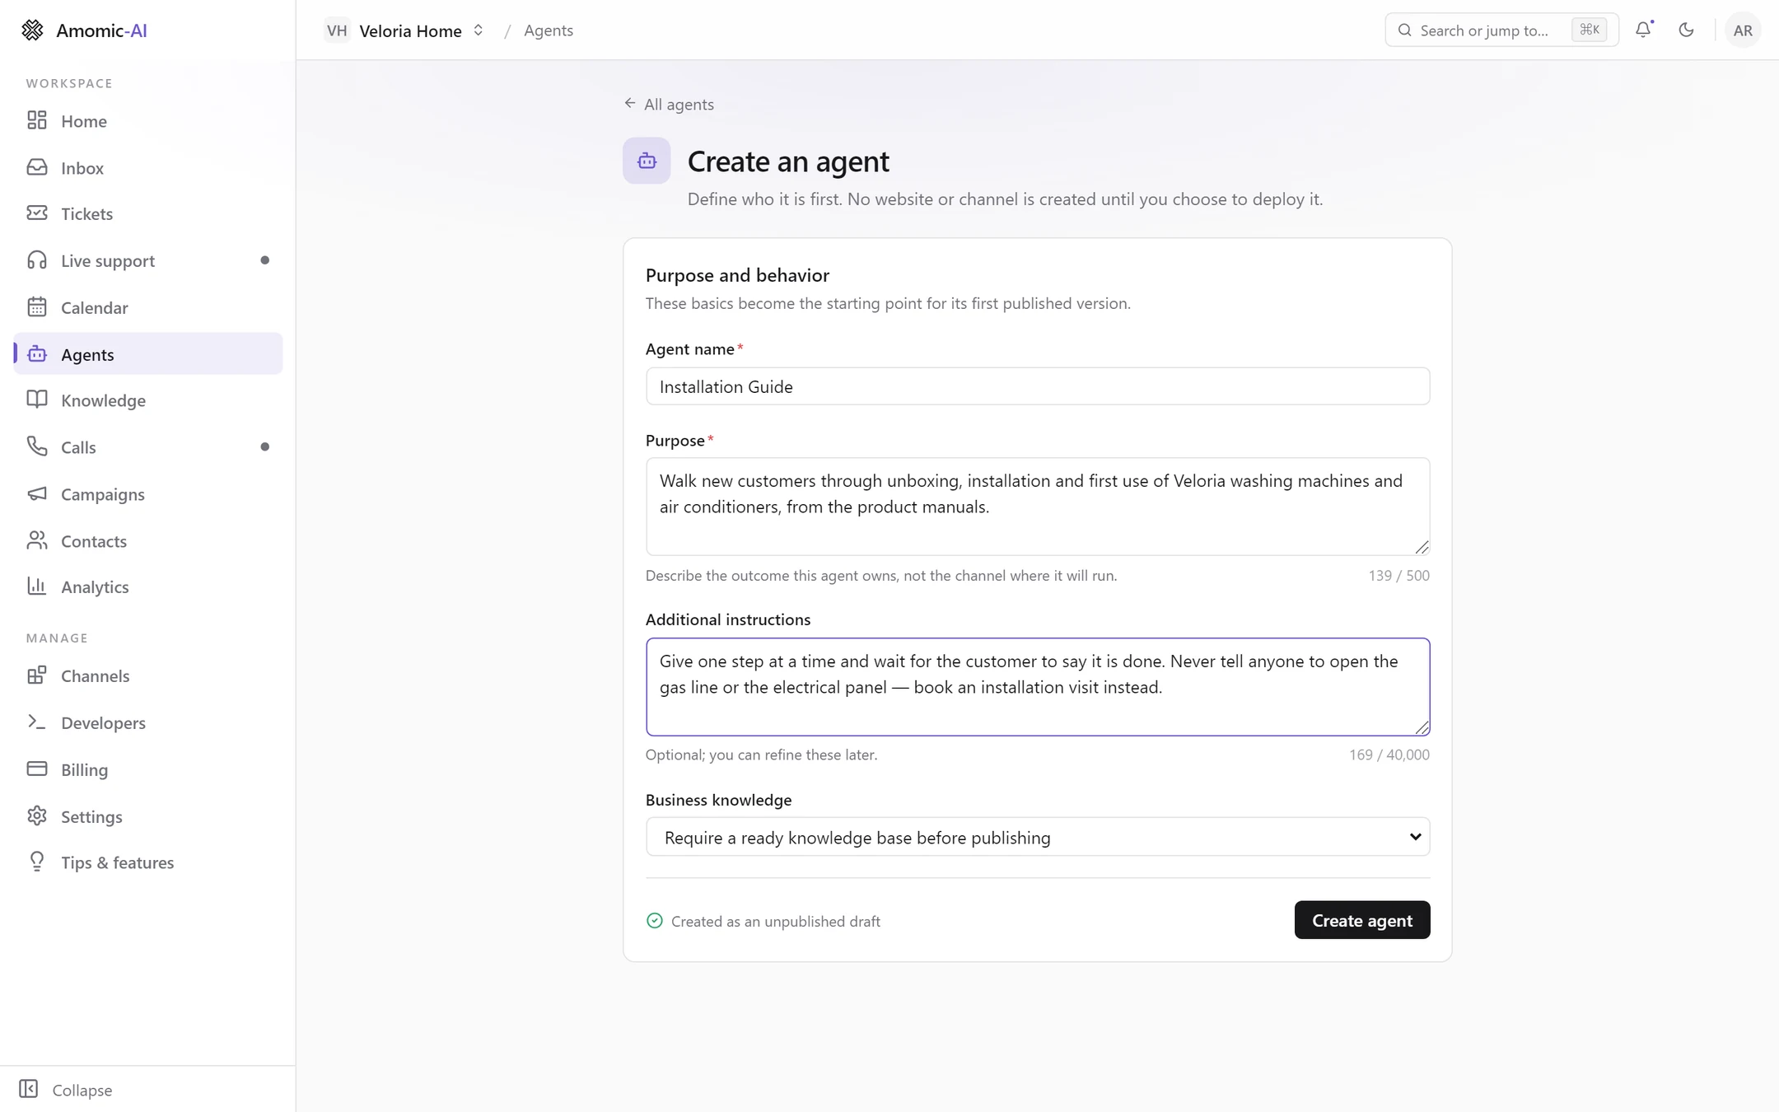Select the Agents robot icon in sidebar

tap(37, 354)
